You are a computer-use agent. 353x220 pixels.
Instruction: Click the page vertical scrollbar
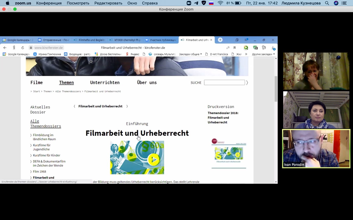276,89
